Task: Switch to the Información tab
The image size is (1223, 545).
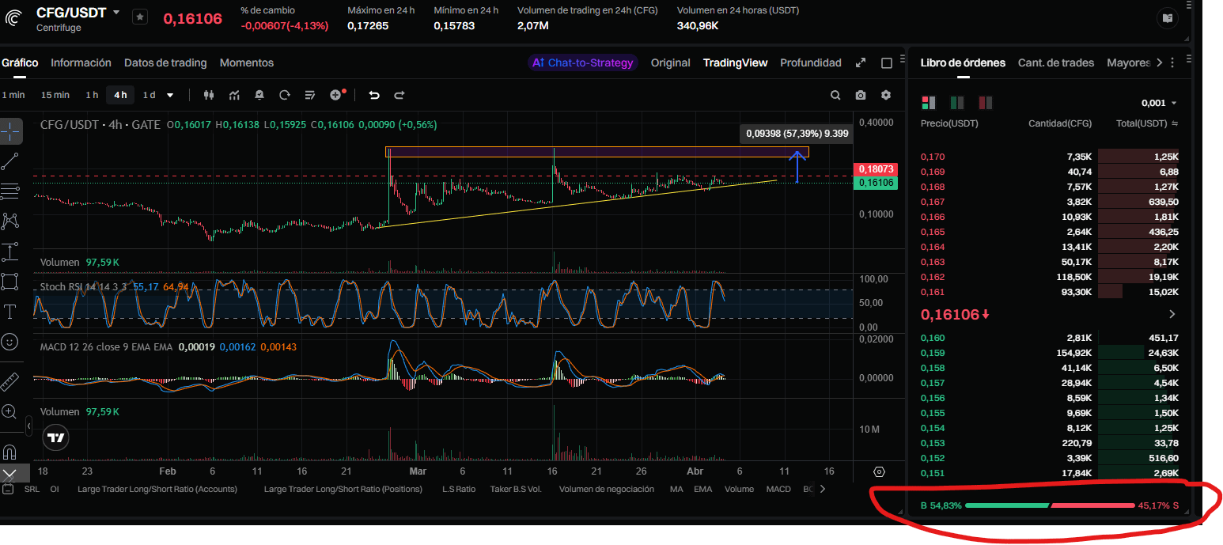Action: 81,62
